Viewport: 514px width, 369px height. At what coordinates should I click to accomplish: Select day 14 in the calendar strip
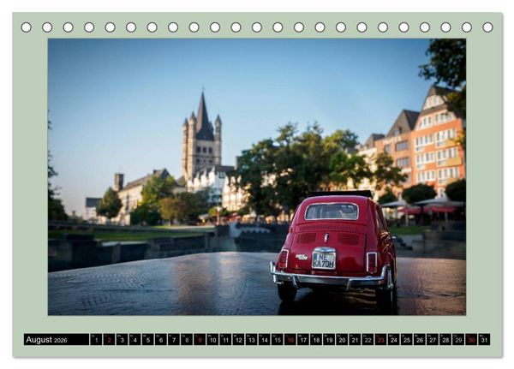265,340
